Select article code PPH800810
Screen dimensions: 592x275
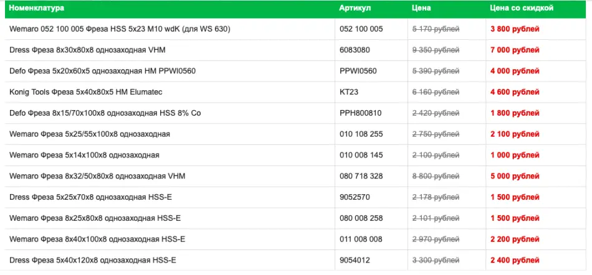coord(360,113)
